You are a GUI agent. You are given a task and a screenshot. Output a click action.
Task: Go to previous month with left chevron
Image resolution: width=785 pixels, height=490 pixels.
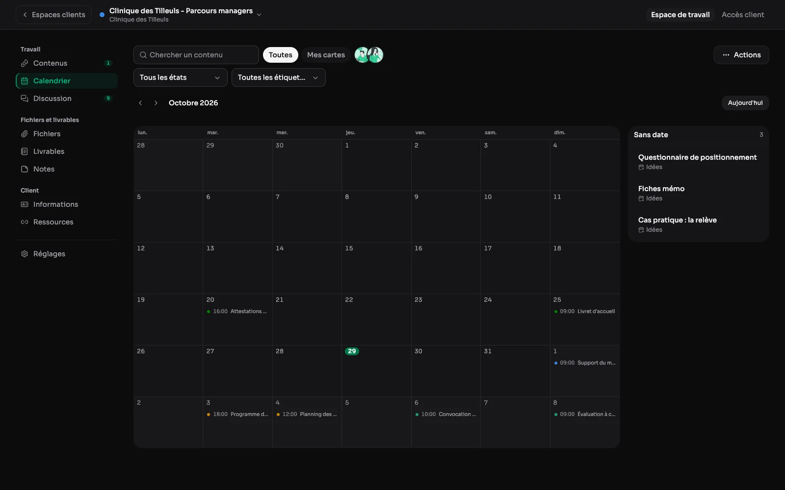tap(140, 103)
